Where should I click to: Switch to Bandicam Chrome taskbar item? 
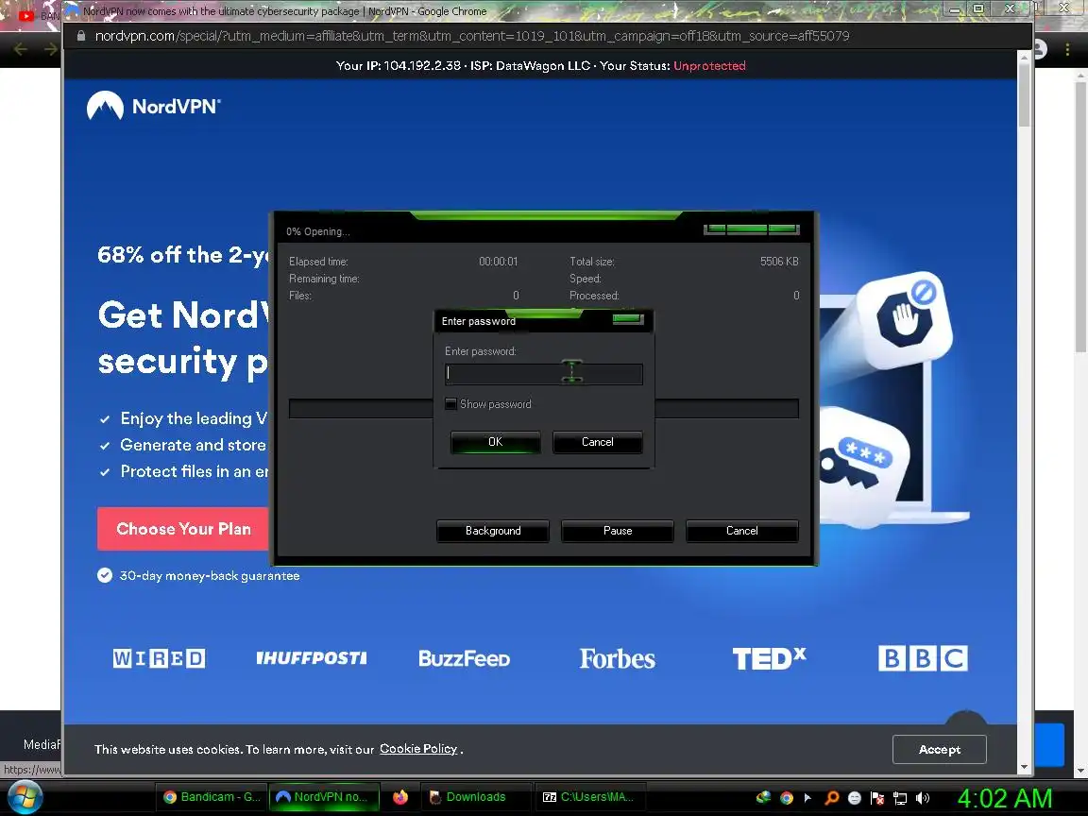tap(212, 797)
